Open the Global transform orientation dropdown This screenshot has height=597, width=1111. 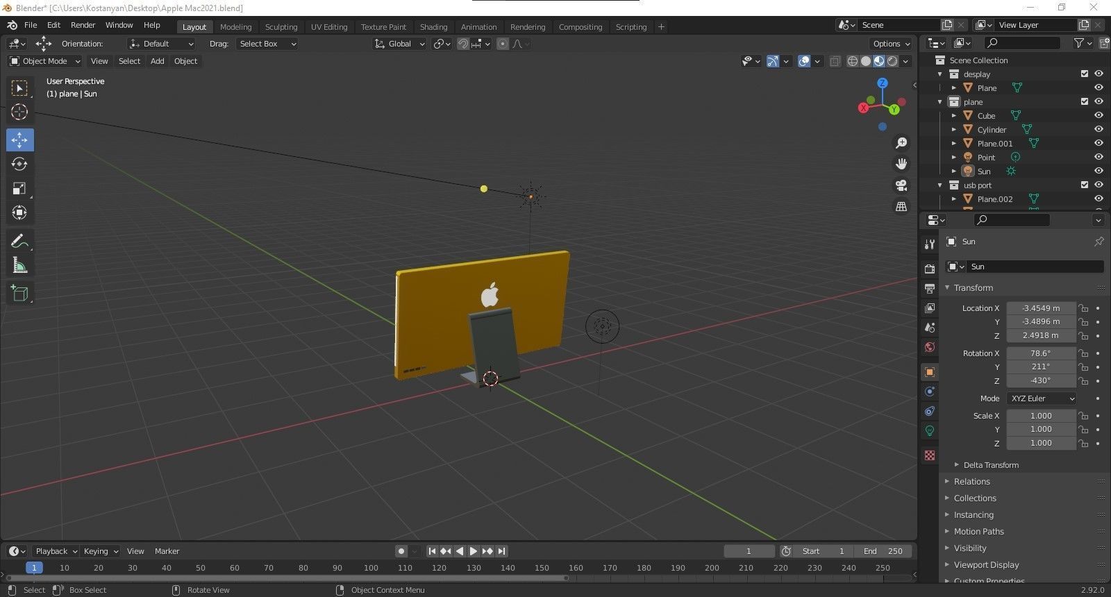coord(399,44)
